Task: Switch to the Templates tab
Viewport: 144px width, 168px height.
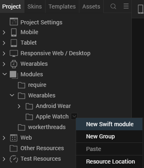Action: (62, 6)
